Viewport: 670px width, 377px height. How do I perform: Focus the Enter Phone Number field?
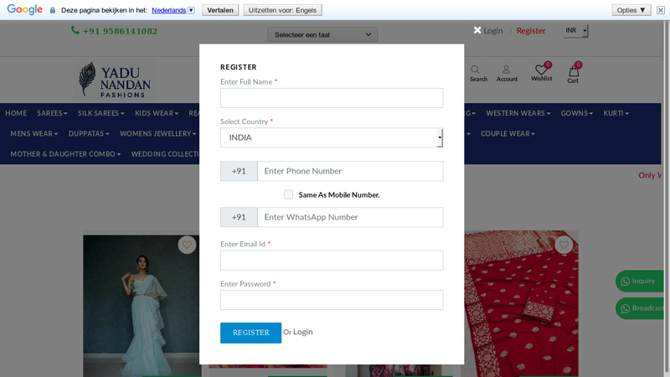[x=350, y=171]
